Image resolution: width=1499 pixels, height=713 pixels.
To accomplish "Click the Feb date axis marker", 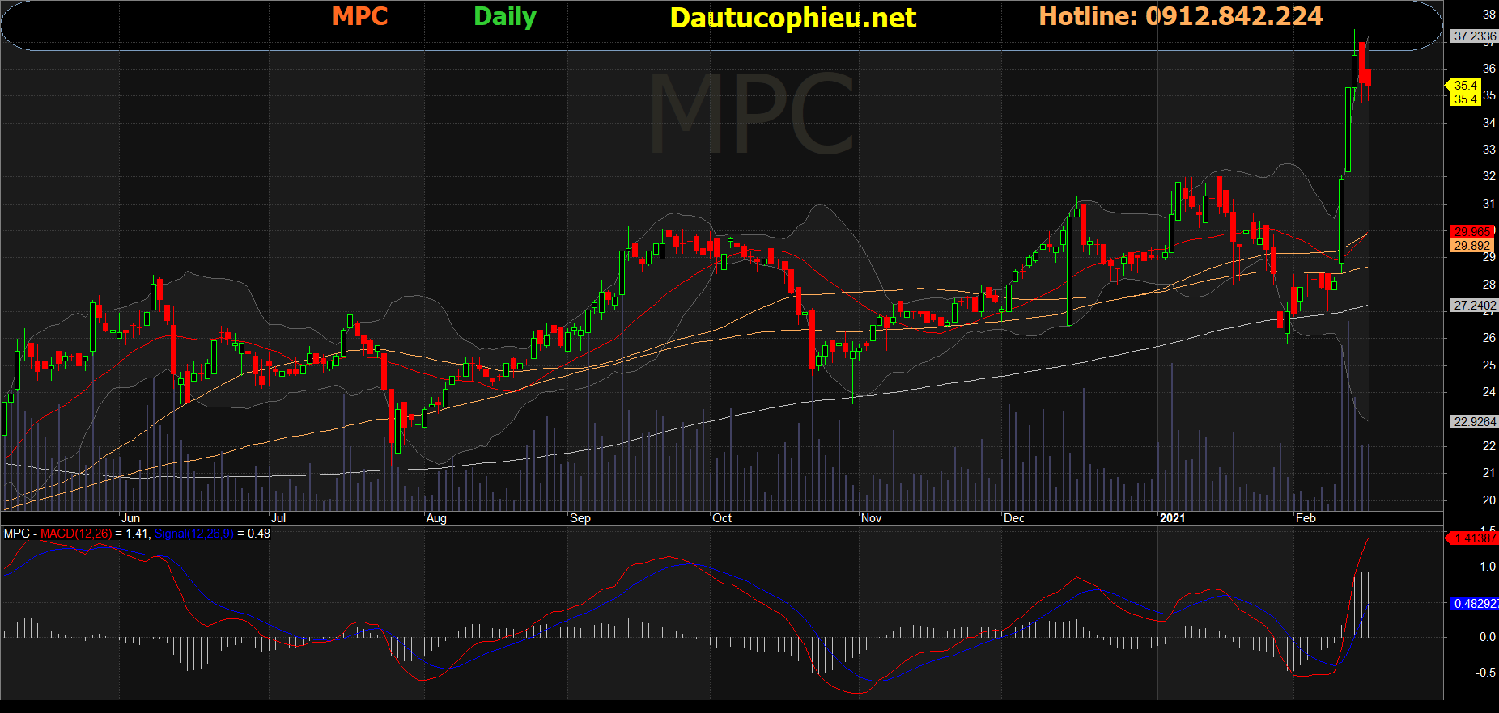I will 1306,518.
